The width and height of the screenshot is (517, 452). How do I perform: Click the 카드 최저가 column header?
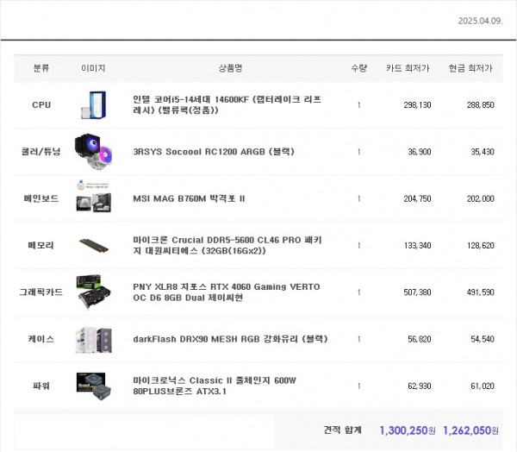coord(409,69)
